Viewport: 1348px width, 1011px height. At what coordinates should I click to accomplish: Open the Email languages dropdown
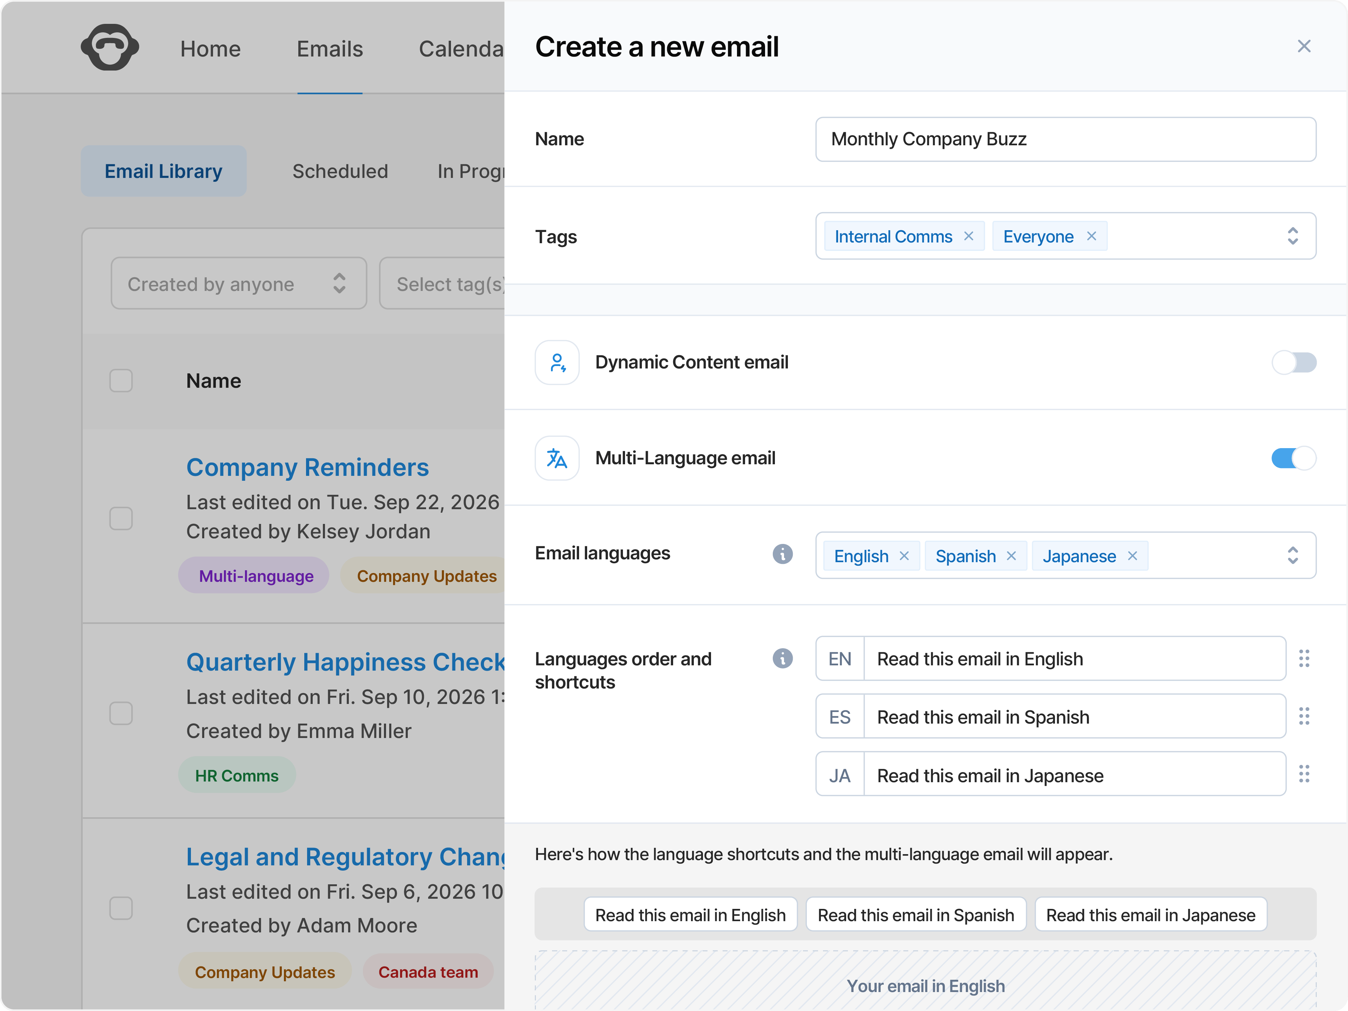coord(1293,555)
